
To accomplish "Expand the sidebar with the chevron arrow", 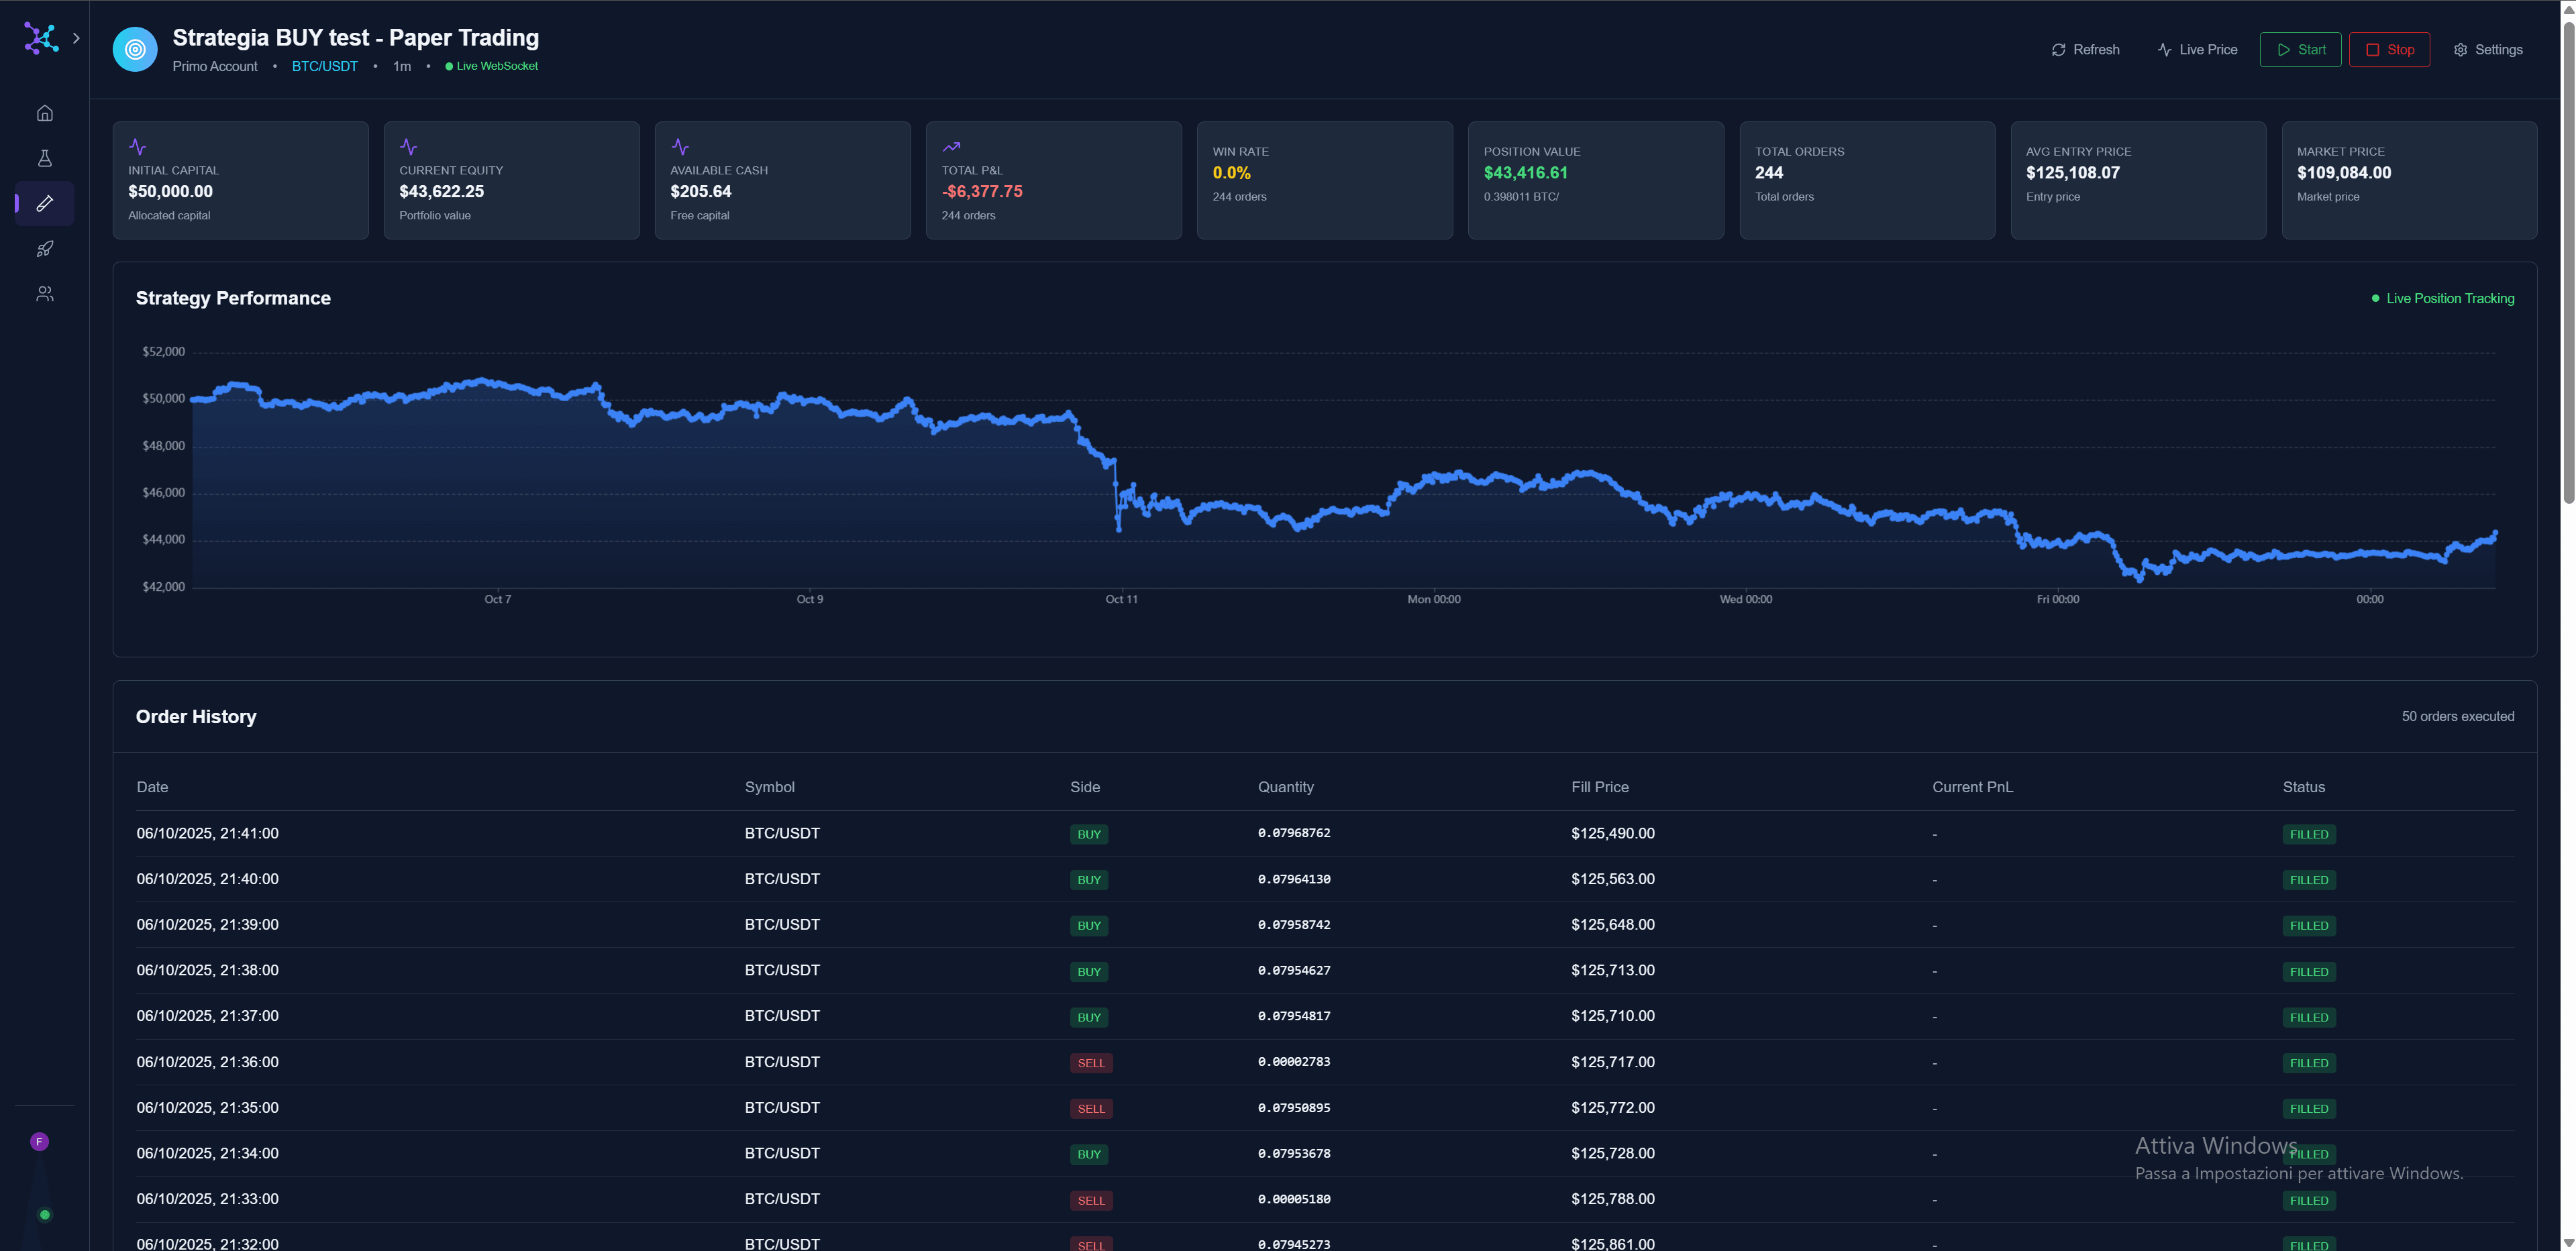I will [x=76, y=38].
